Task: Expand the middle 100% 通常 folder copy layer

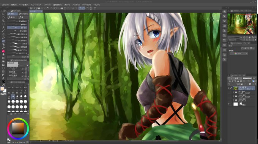Action: (234, 96)
